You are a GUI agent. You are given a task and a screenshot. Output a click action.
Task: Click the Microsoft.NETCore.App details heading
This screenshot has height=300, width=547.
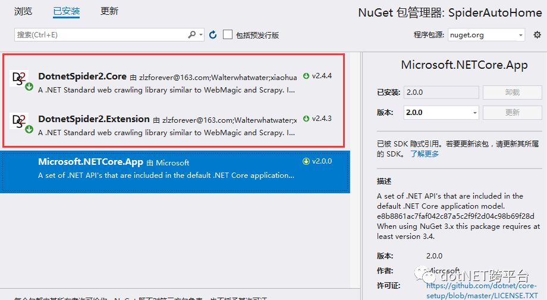pyautogui.click(x=464, y=65)
